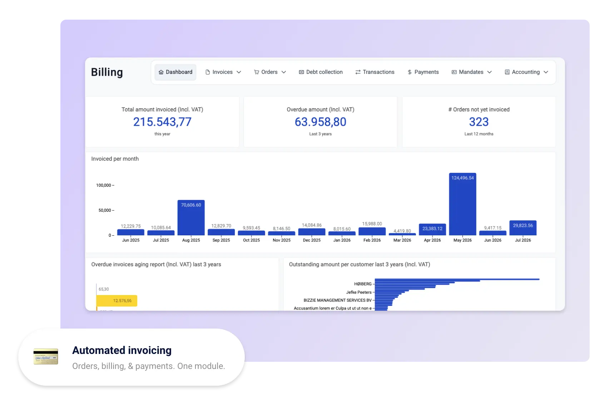610x405 pixels.
Task: Click the May 2026 bar 124,496.54
Action: click(463, 204)
